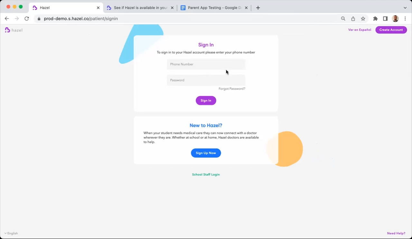Click the browser forward arrow
Viewport: 412px width, 239px height.
coord(17,19)
